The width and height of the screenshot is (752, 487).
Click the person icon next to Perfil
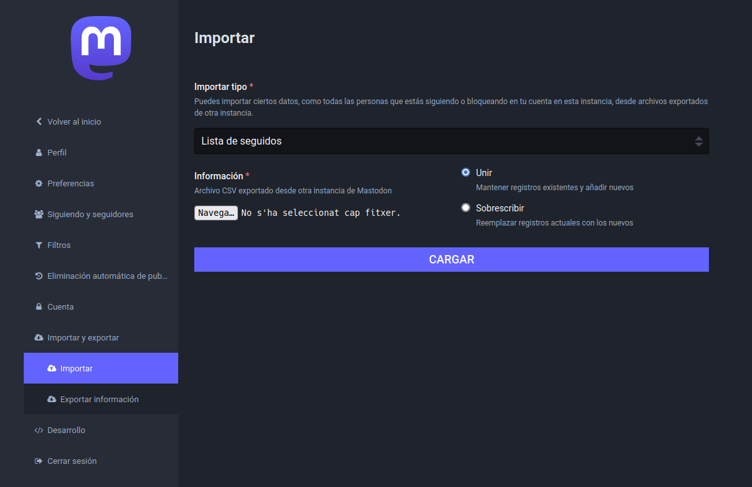39,152
